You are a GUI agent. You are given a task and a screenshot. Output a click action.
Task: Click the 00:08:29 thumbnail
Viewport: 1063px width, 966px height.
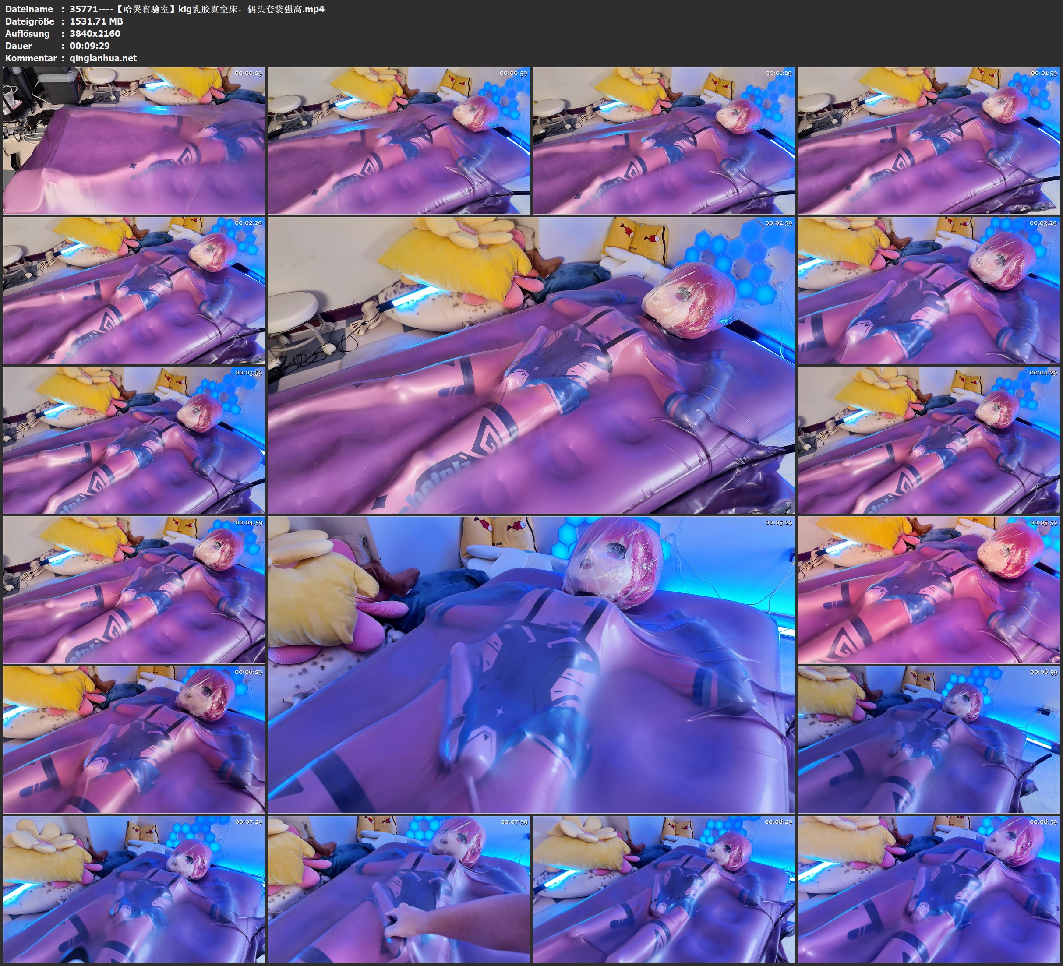click(x=664, y=889)
